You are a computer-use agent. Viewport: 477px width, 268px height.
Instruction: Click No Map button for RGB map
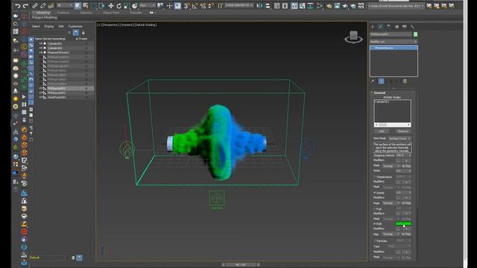(406, 234)
